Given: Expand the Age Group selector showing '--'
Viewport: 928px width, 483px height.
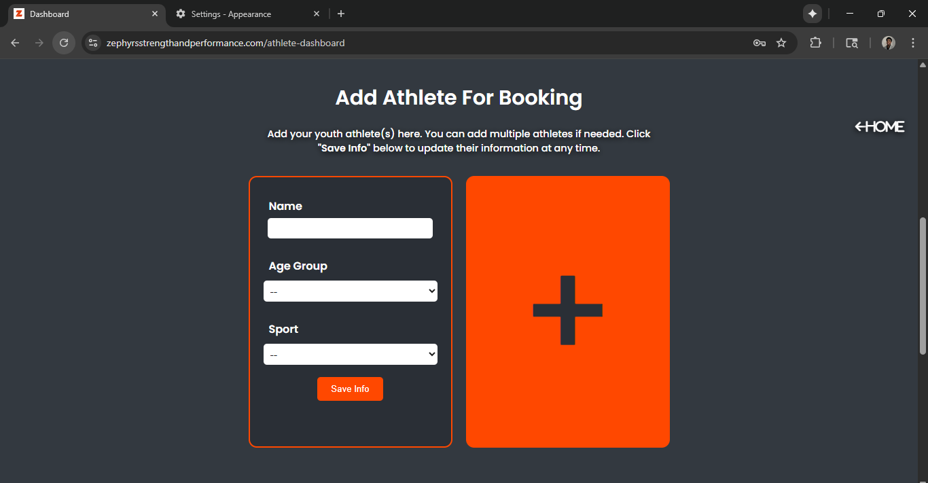Looking at the screenshot, I should coord(350,291).
